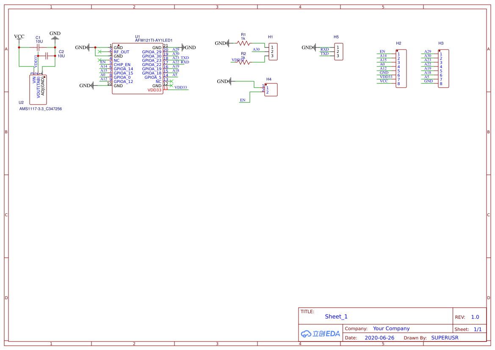This screenshot has width=495, height=350.
Task: Click the GPIOA_19 pin name
Action: point(152,69)
